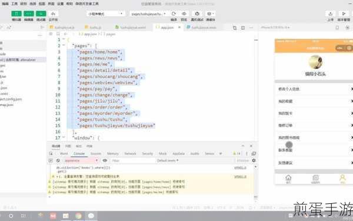Toggle the console live expression eye icon
The height and width of the screenshot is (221, 353).
pos(105,160)
